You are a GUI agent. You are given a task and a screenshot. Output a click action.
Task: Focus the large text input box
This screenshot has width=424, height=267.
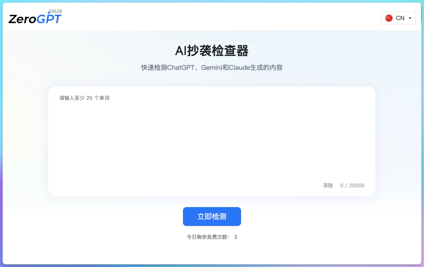pyautogui.click(x=212, y=140)
